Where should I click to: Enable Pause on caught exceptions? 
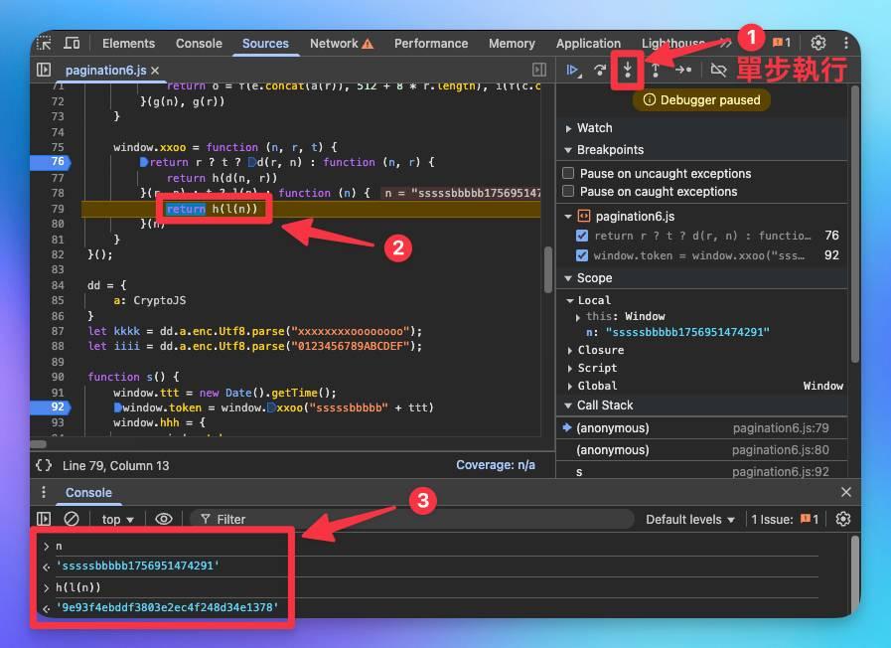(568, 191)
